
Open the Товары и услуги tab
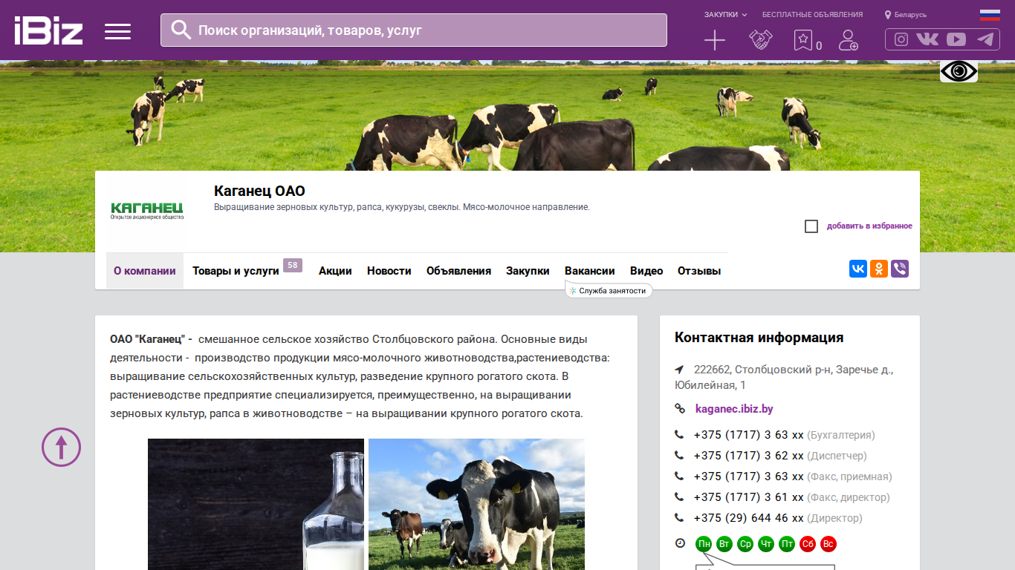(236, 271)
